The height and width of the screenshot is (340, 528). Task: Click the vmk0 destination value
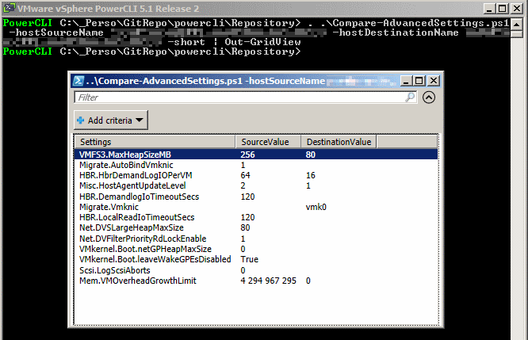(x=316, y=207)
